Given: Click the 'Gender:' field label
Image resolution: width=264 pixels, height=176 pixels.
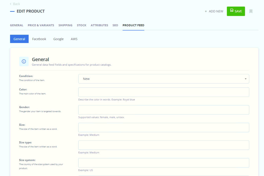Looking at the screenshot, I should click(24, 107).
